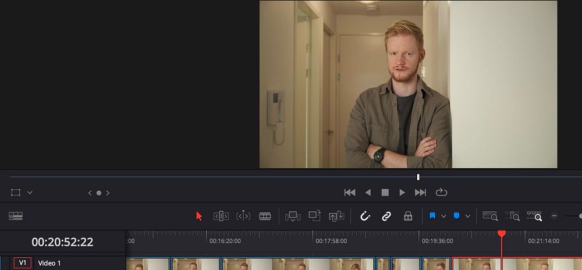Click ruler at 00:16:20:00
This screenshot has height=270, width=582.
225,241
